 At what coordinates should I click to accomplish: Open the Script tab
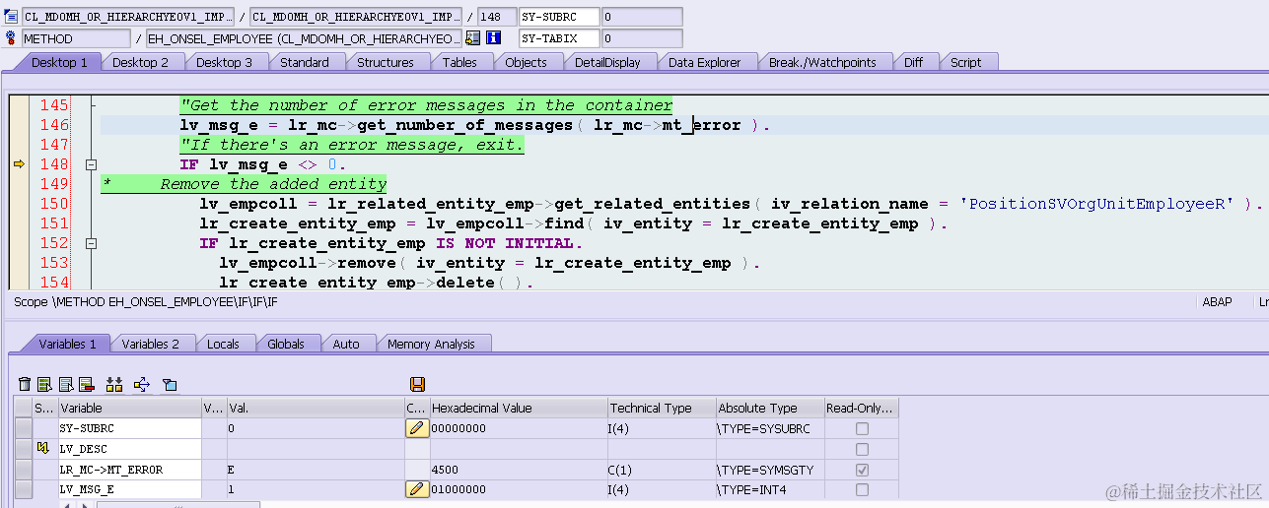[965, 62]
